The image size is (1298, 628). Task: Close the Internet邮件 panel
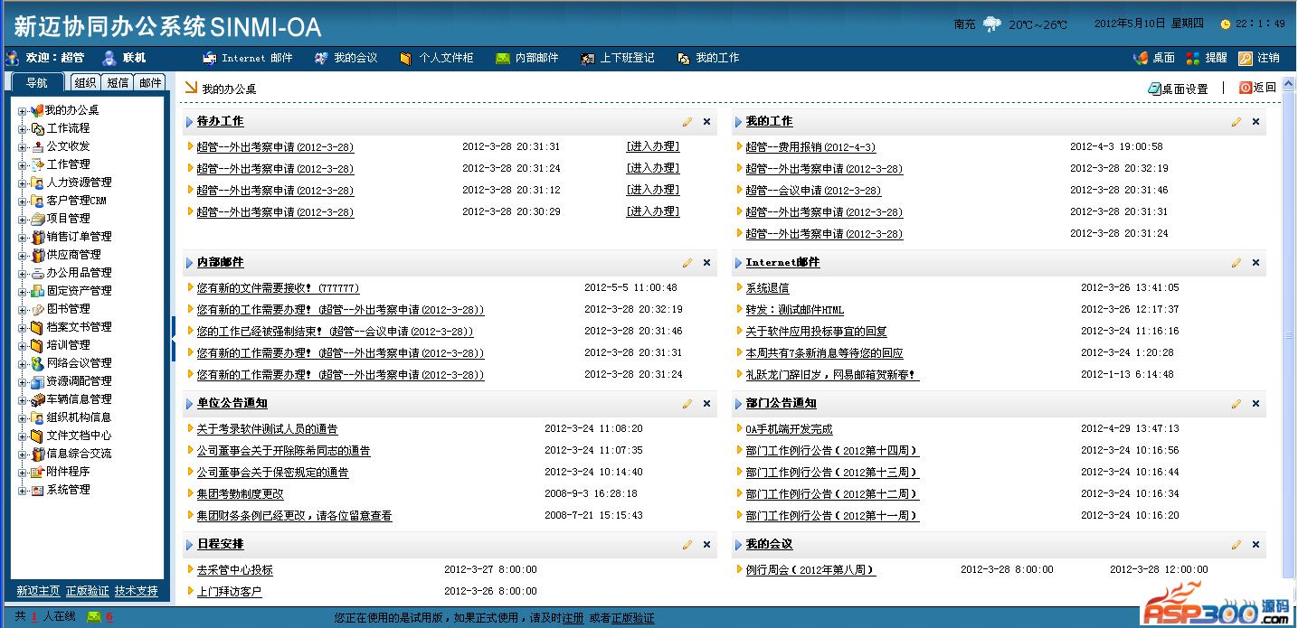pyautogui.click(x=1256, y=263)
